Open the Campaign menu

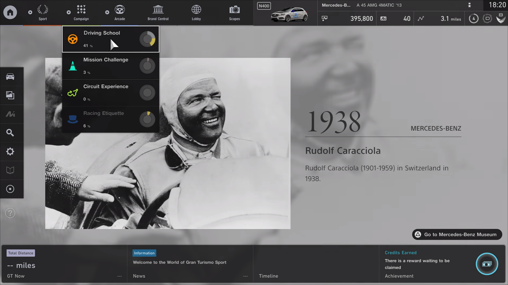[x=81, y=13]
